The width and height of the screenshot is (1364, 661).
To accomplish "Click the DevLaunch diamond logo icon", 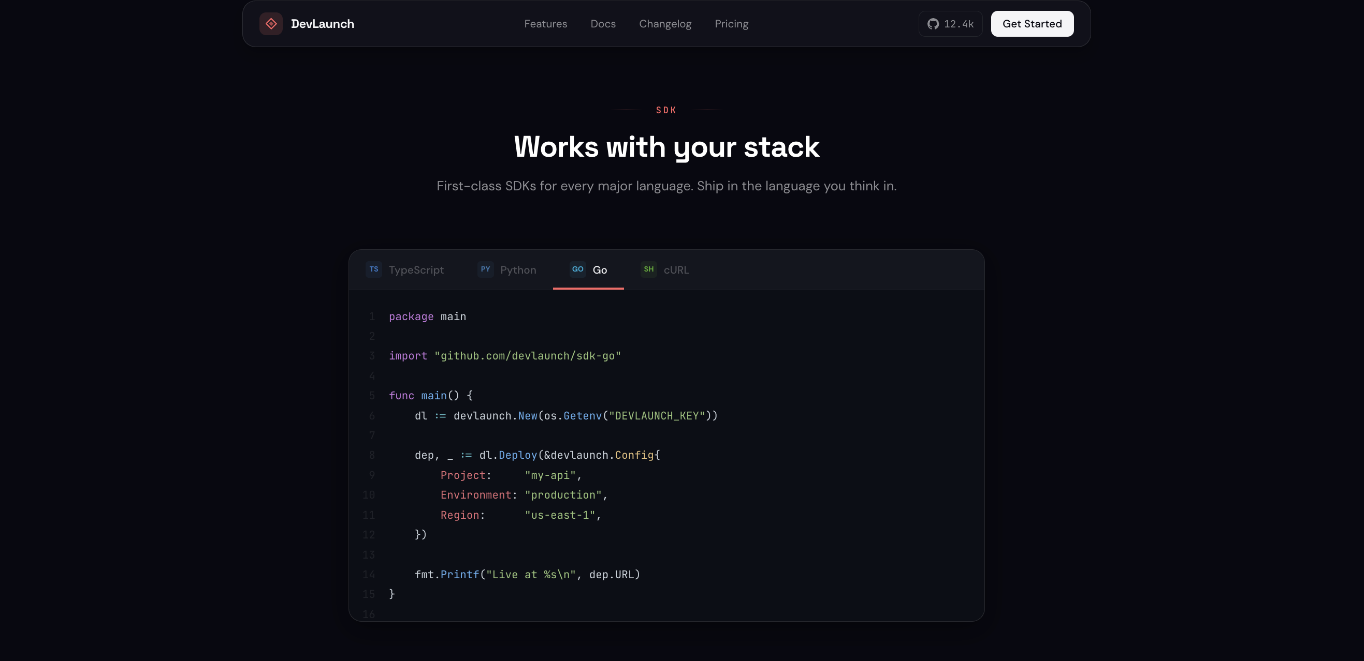I will (271, 23).
